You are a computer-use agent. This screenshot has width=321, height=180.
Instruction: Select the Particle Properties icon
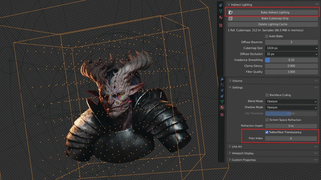(x=222, y=85)
